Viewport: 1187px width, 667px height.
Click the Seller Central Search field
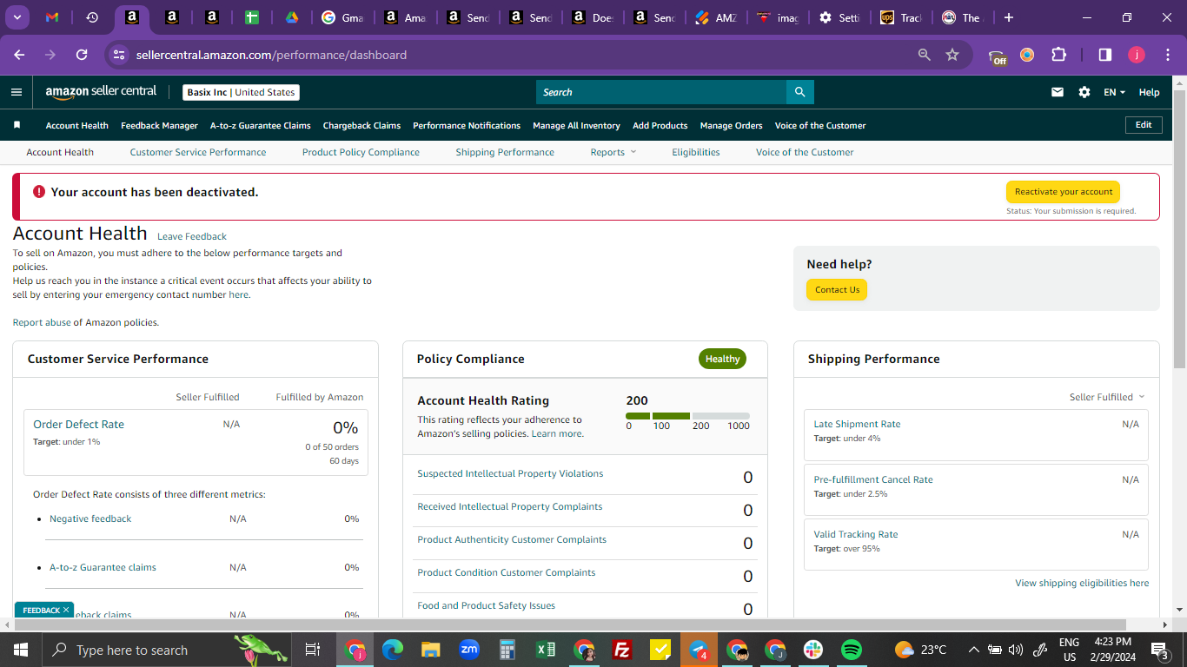(661, 92)
